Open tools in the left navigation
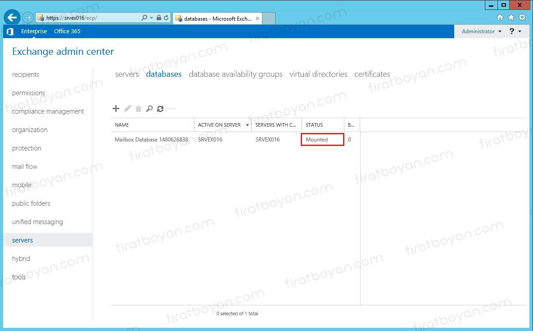Viewport: 533px width, 331px height. click(19, 277)
